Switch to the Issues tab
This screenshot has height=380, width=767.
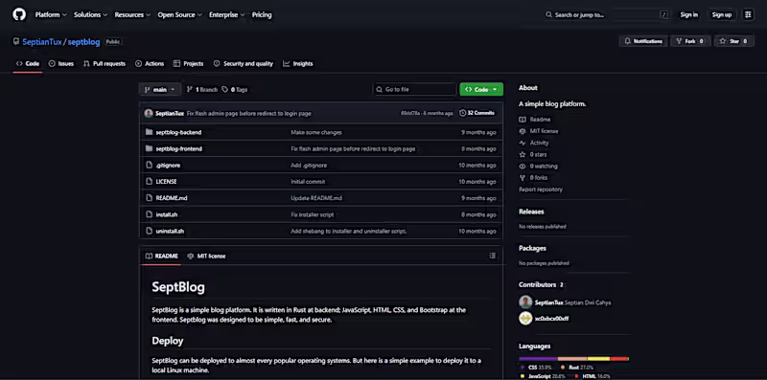pyautogui.click(x=61, y=64)
